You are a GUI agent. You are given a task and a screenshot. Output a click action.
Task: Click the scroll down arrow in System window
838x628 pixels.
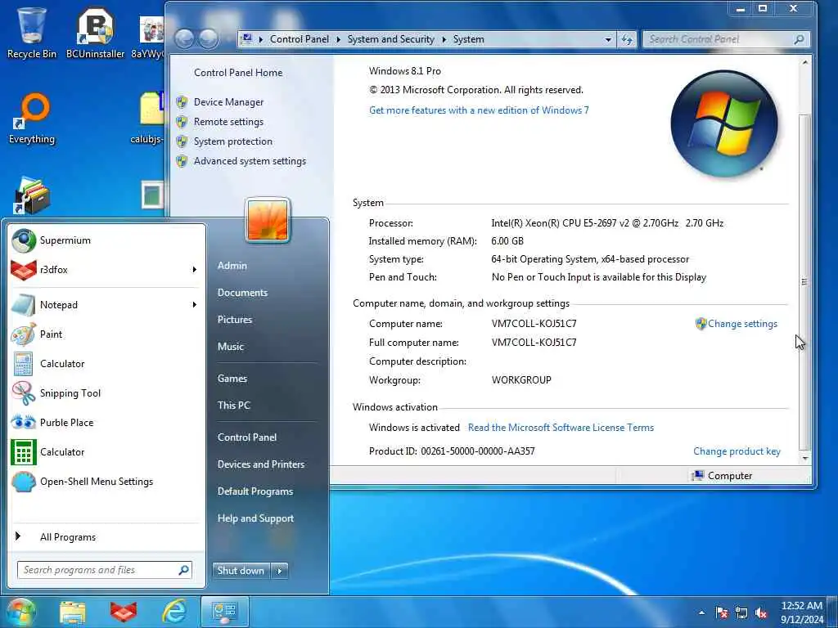pos(805,458)
